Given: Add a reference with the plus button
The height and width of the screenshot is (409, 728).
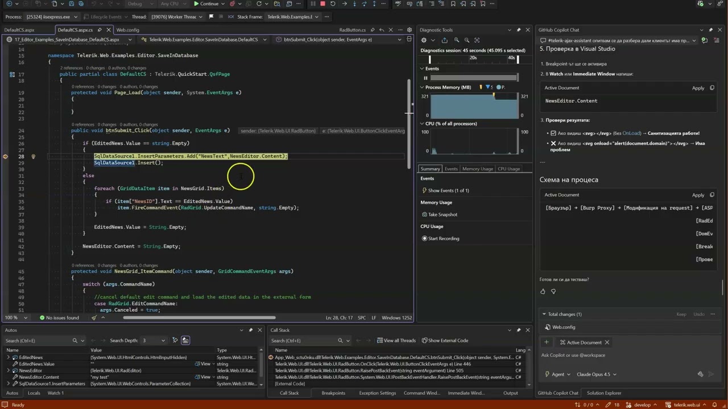Looking at the screenshot, I should click(547, 342).
